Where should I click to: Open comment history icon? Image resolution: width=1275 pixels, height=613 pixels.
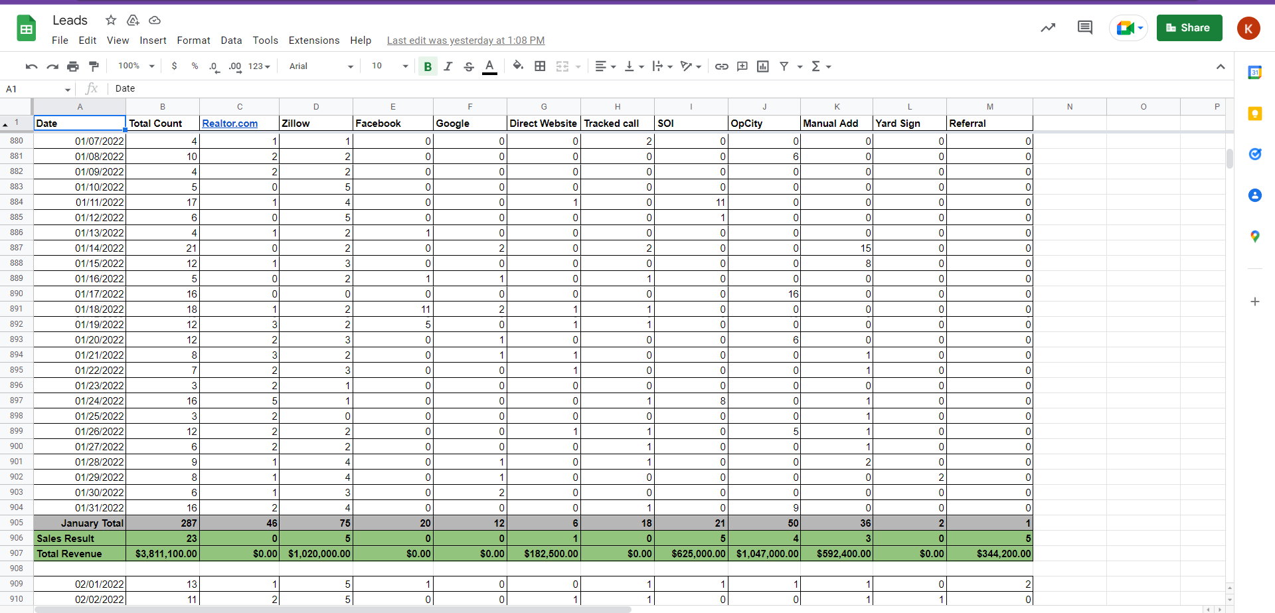coord(1085,28)
